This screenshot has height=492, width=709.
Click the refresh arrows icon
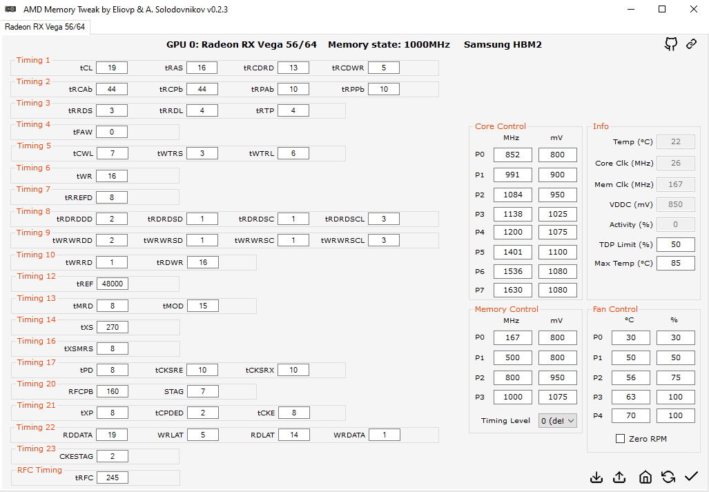tap(668, 477)
